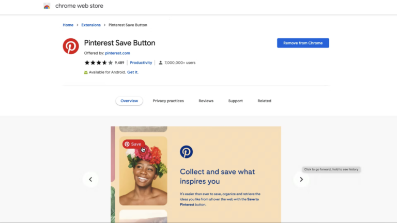Image resolution: width=397 pixels, height=223 pixels.
Task: Switch to the Privacy practices tab
Action: click(168, 101)
